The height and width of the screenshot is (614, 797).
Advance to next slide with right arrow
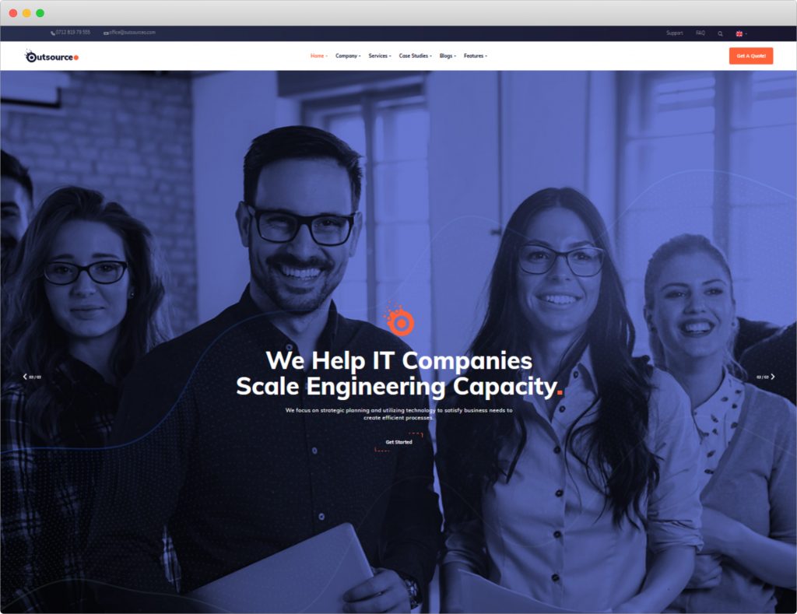773,377
